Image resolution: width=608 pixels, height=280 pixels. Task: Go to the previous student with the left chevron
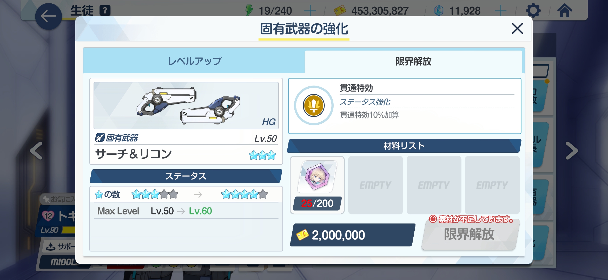(36, 151)
